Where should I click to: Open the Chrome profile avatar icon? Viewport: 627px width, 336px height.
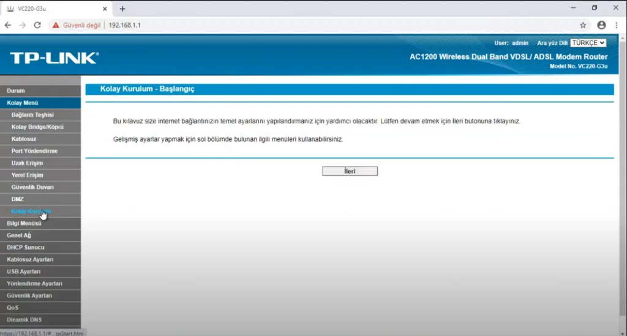(x=601, y=25)
